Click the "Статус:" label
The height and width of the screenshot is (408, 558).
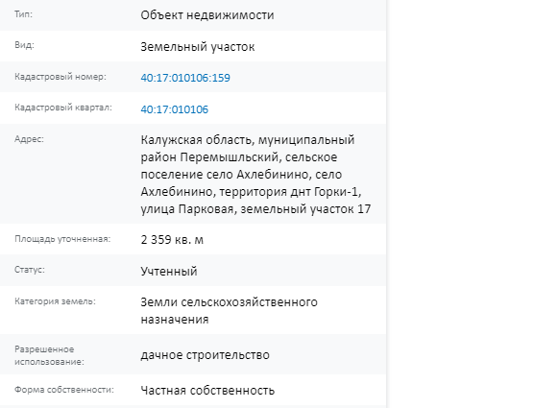[30, 270]
